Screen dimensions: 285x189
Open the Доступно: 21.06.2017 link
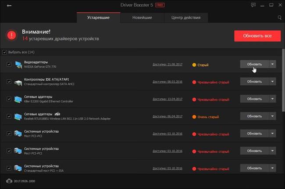pos(167,65)
